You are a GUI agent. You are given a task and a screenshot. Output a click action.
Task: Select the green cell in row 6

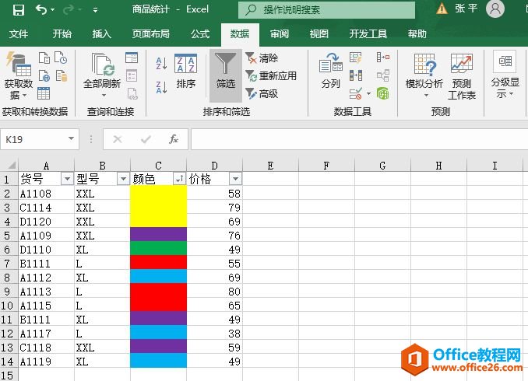[x=158, y=249]
